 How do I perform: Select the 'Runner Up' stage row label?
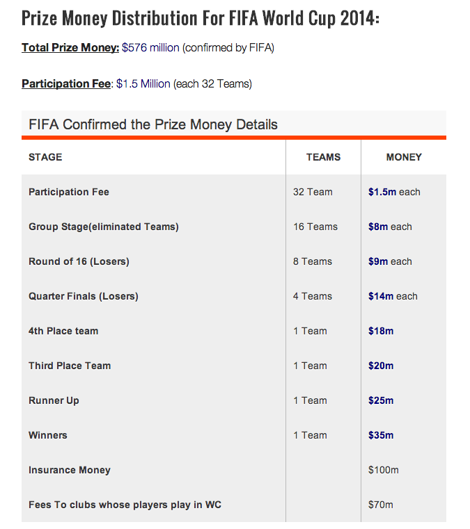[x=54, y=400]
